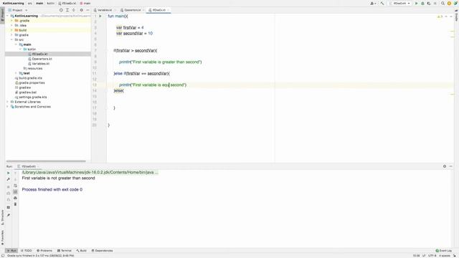Image resolution: width=459 pixels, height=258 pixels.
Task: Stop process icon in Run panel
Action: (8, 186)
